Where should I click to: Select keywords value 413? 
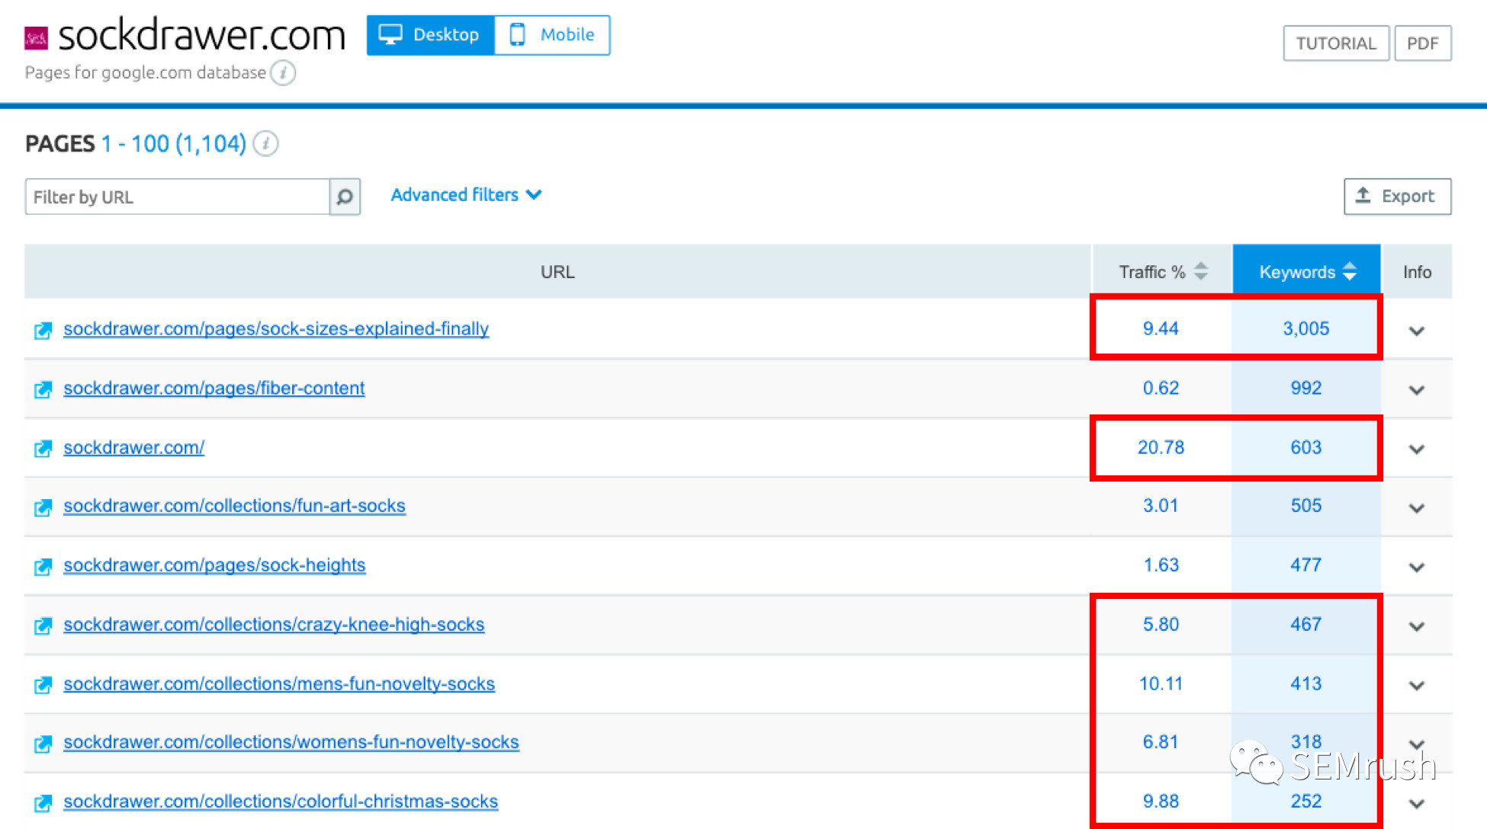[1306, 684]
